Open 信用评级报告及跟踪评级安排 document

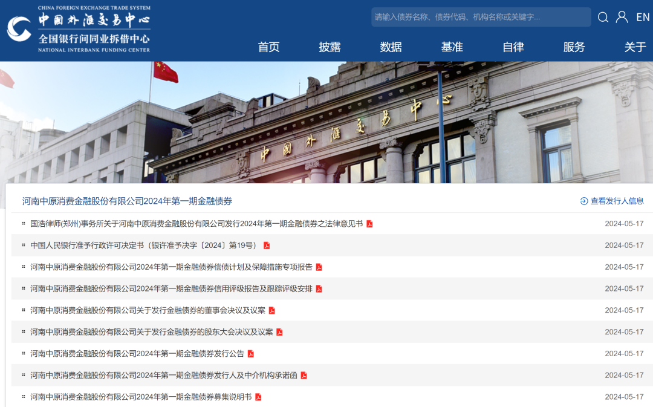pos(171,288)
